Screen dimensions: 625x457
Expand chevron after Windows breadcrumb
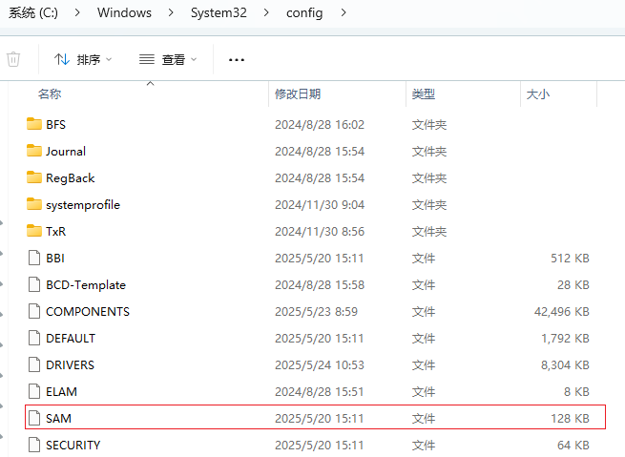point(171,12)
